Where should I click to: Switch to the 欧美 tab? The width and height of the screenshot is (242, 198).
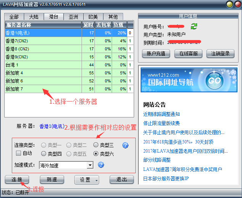click(93, 17)
